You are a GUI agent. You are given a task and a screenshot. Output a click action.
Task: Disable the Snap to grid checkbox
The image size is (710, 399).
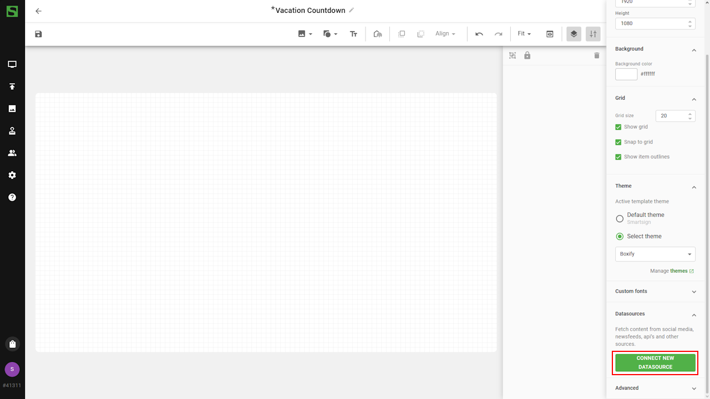click(x=618, y=142)
